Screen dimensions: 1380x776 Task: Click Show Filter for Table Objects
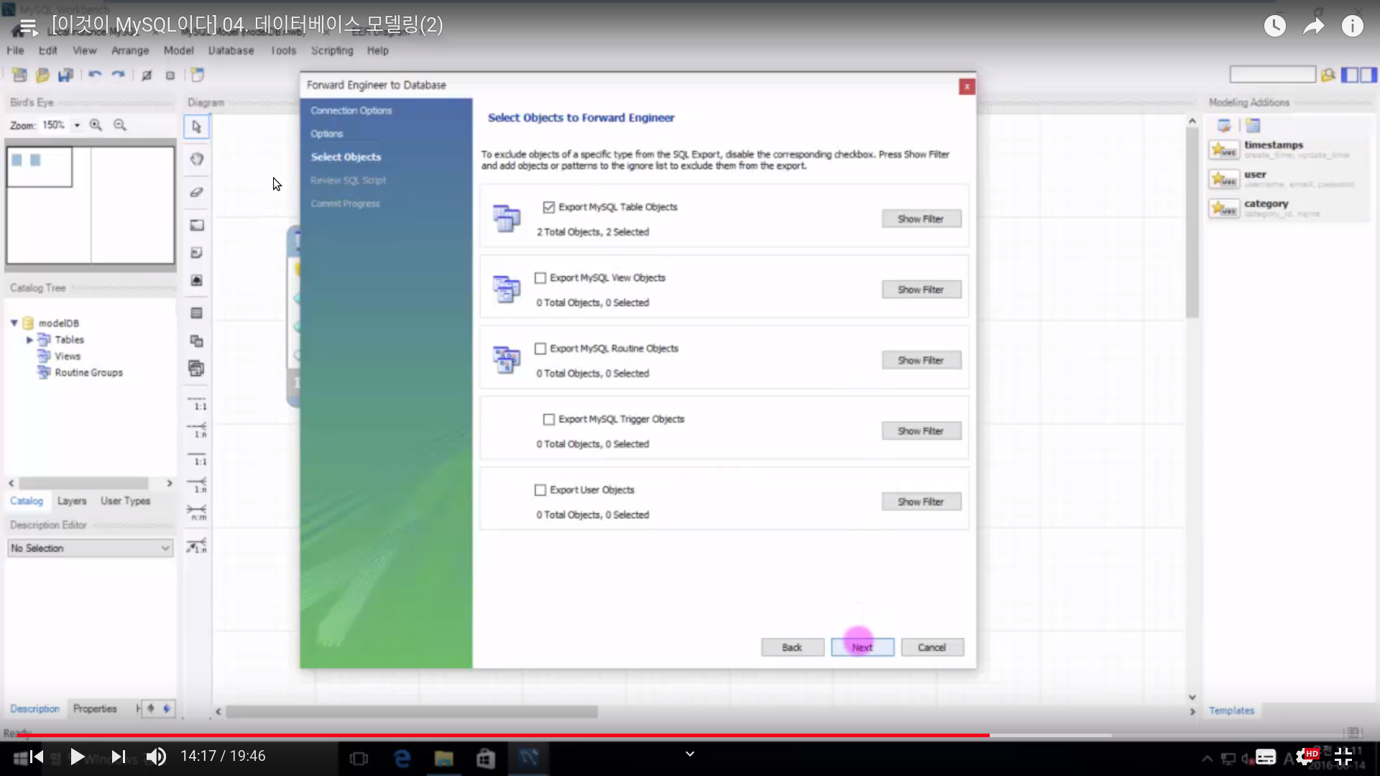[921, 219]
